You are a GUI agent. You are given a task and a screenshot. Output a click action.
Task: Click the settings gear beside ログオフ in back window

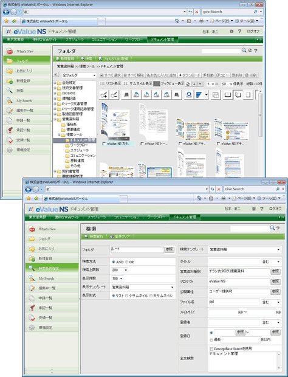click(x=231, y=31)
